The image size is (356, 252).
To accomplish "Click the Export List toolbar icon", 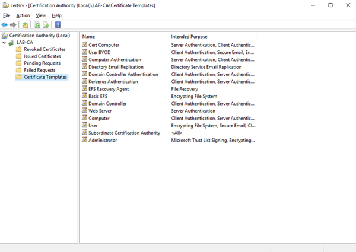I will [x=46, y=25].
